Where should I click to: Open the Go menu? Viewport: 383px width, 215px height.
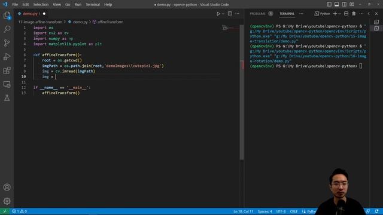tap(68, 4)
